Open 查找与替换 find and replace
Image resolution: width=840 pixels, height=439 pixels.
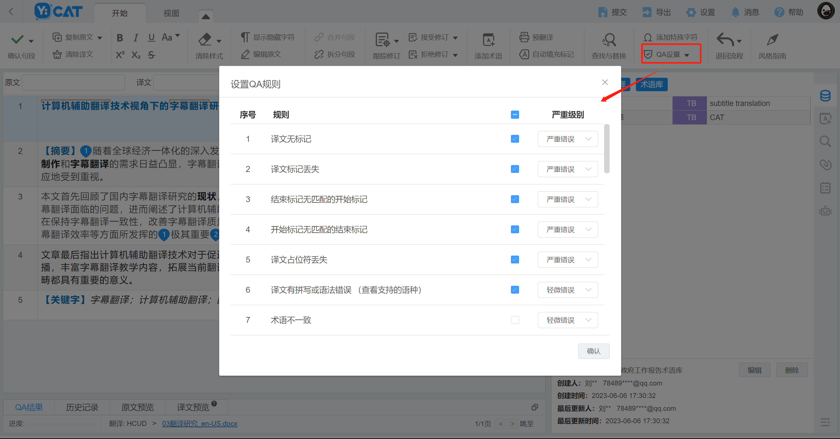(x=609, y=46)
